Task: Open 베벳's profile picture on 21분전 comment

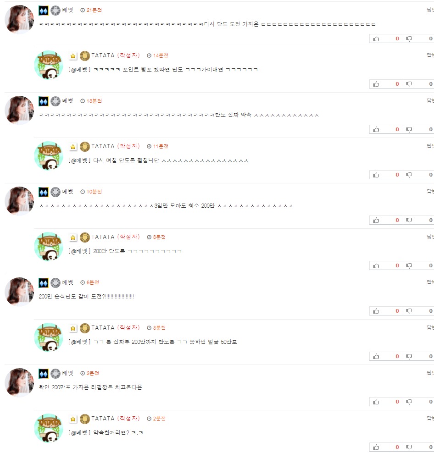Action: coord(19,19)
